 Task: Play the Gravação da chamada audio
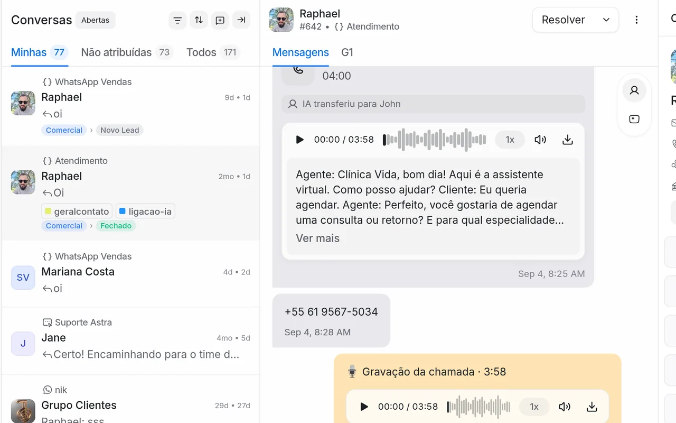point(364,407)
